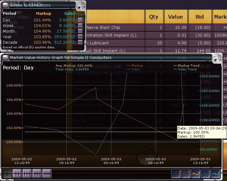
Task: Pin the Simple II Conductors summary window
Action: coord(79,8)
